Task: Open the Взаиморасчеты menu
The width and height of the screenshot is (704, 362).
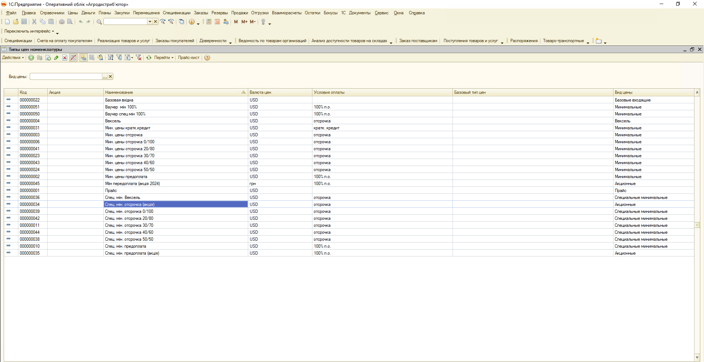Action: (x=286, y=13)
